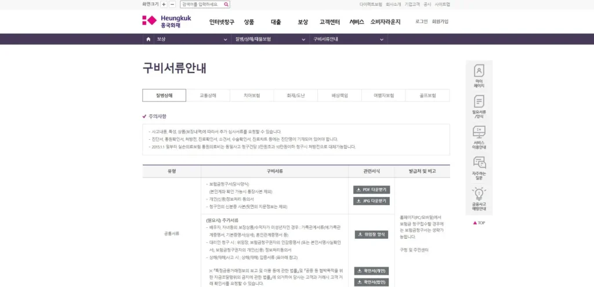Select the 질병상해 tab
This screenshot has height=287, width=594.
(164, 96)
